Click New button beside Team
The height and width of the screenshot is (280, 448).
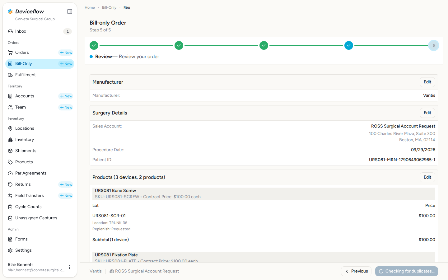click(66, 107)
